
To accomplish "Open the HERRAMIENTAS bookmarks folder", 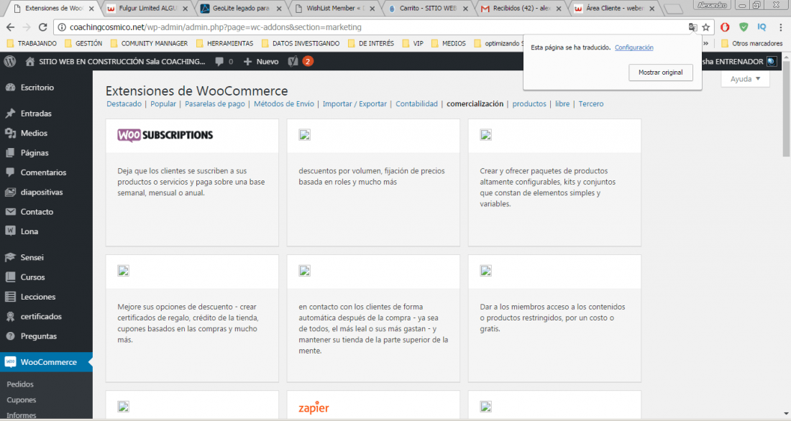I will (224, 43).
